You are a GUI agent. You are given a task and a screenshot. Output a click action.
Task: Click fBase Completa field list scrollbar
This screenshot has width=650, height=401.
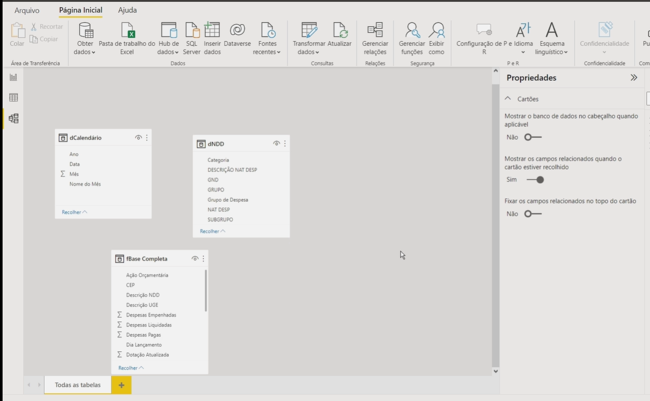pos(206,290)
